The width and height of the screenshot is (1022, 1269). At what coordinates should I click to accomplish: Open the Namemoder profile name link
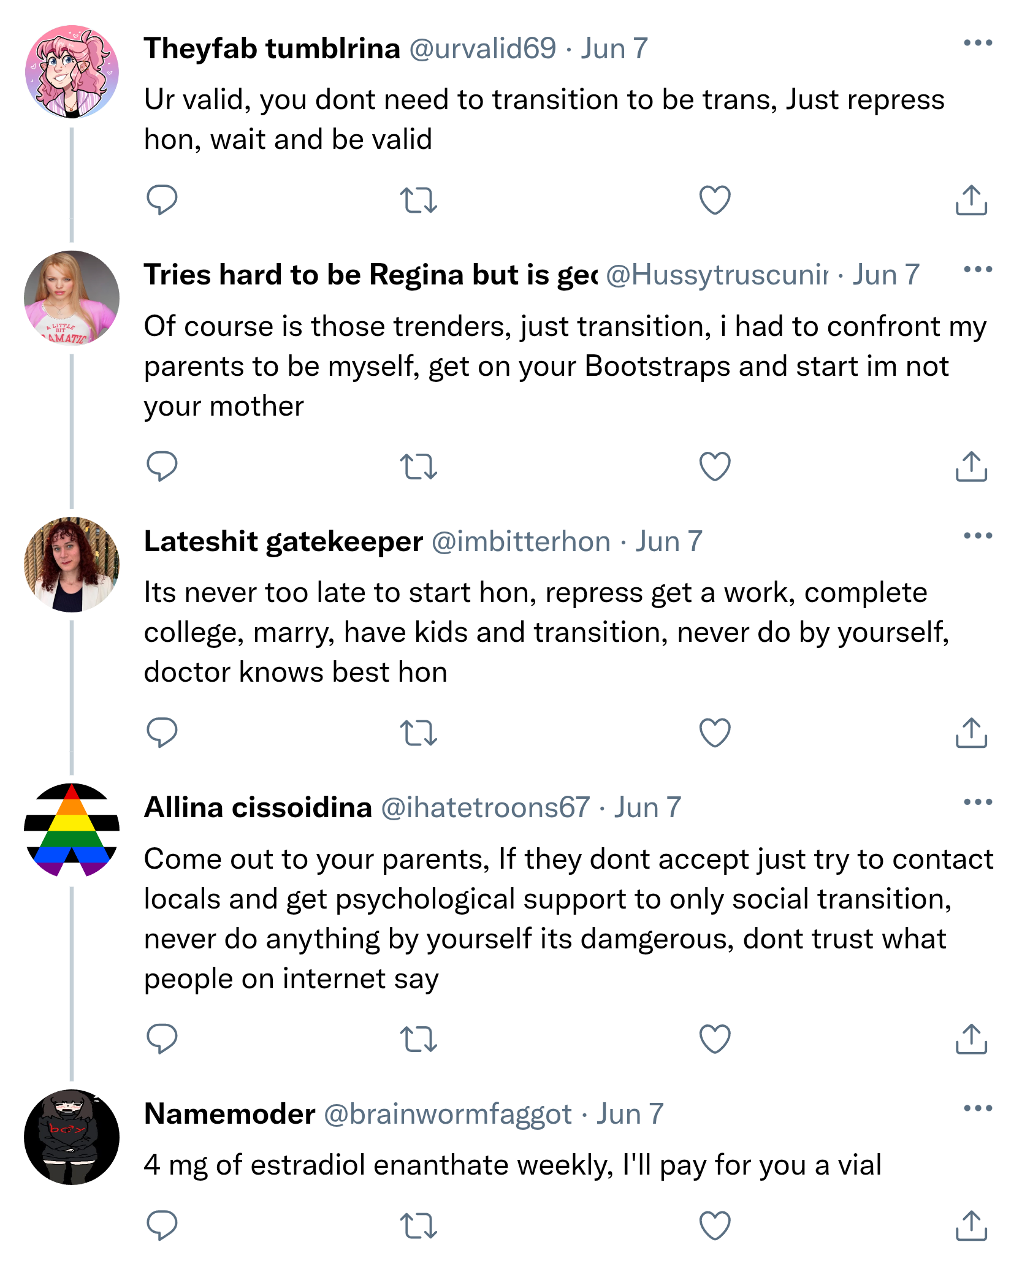[230, 1114]
